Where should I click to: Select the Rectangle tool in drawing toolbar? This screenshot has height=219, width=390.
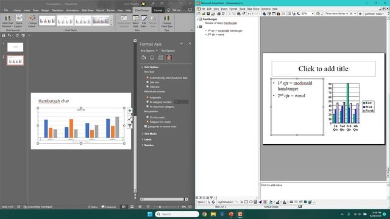click(246, 202)
